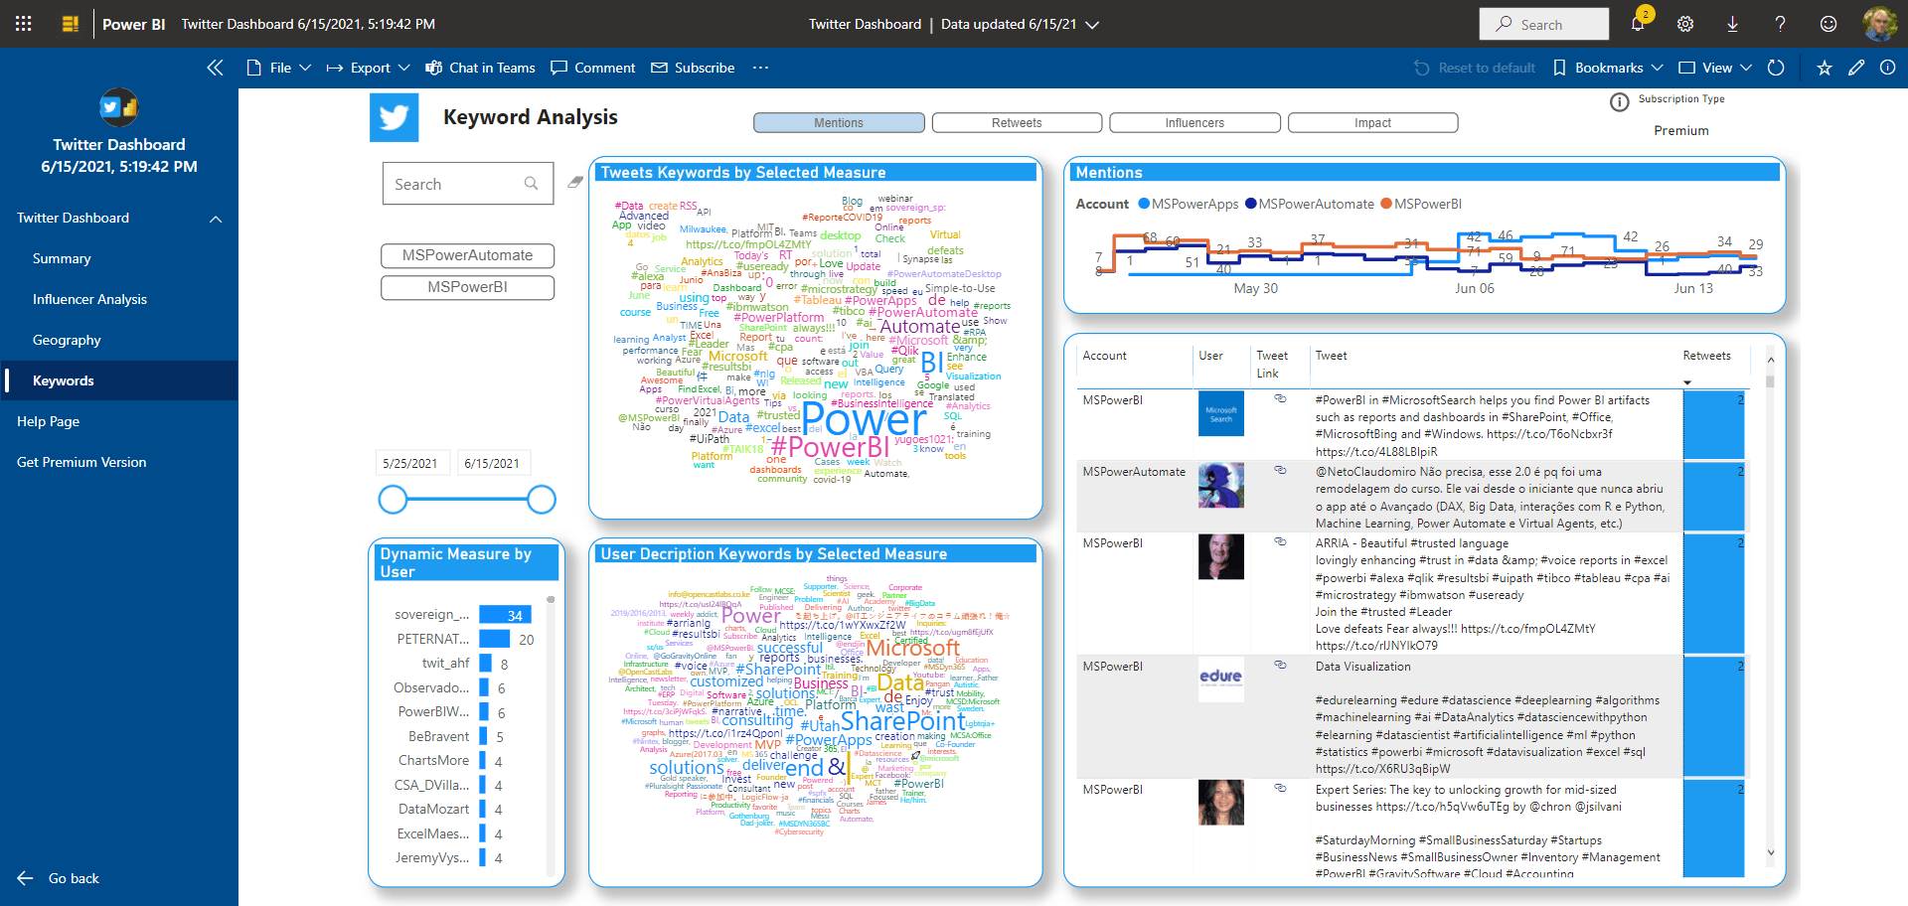Click the Comment button
This screenshot has height=906, width=1908.
coord(593,68)
